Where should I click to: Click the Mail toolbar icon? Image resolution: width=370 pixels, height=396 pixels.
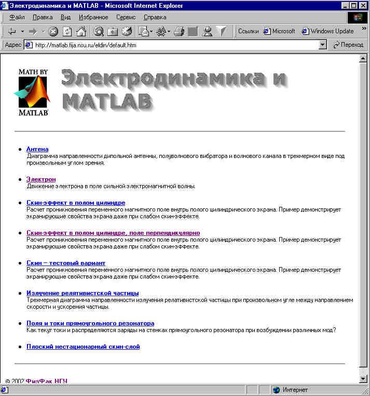pos(144,32)
